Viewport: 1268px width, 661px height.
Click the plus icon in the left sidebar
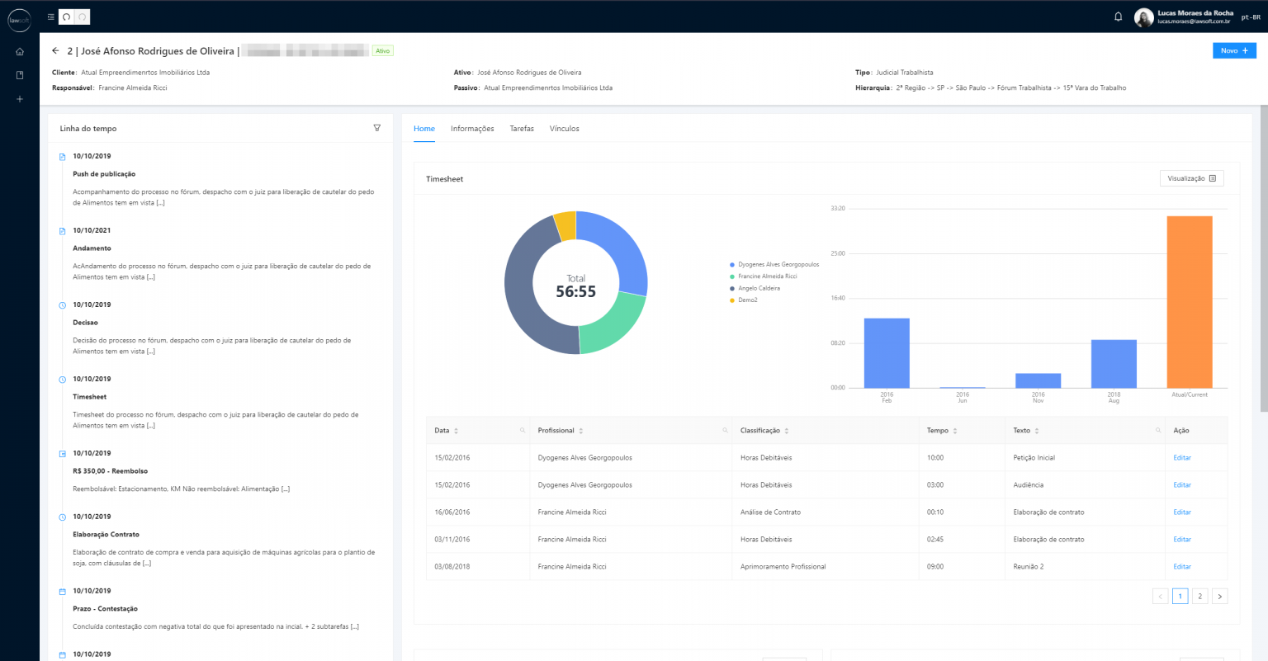pyautogui.click(x=17, y=98)
